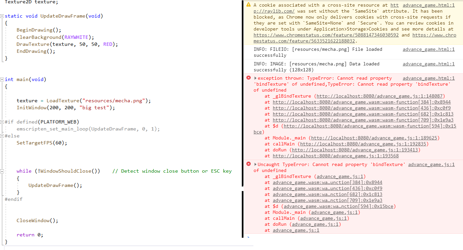Collapse the UpdateDrawFrame function in the editor
Image resolution: width=463 pixels, height=250 pixels.
[2, 16]
